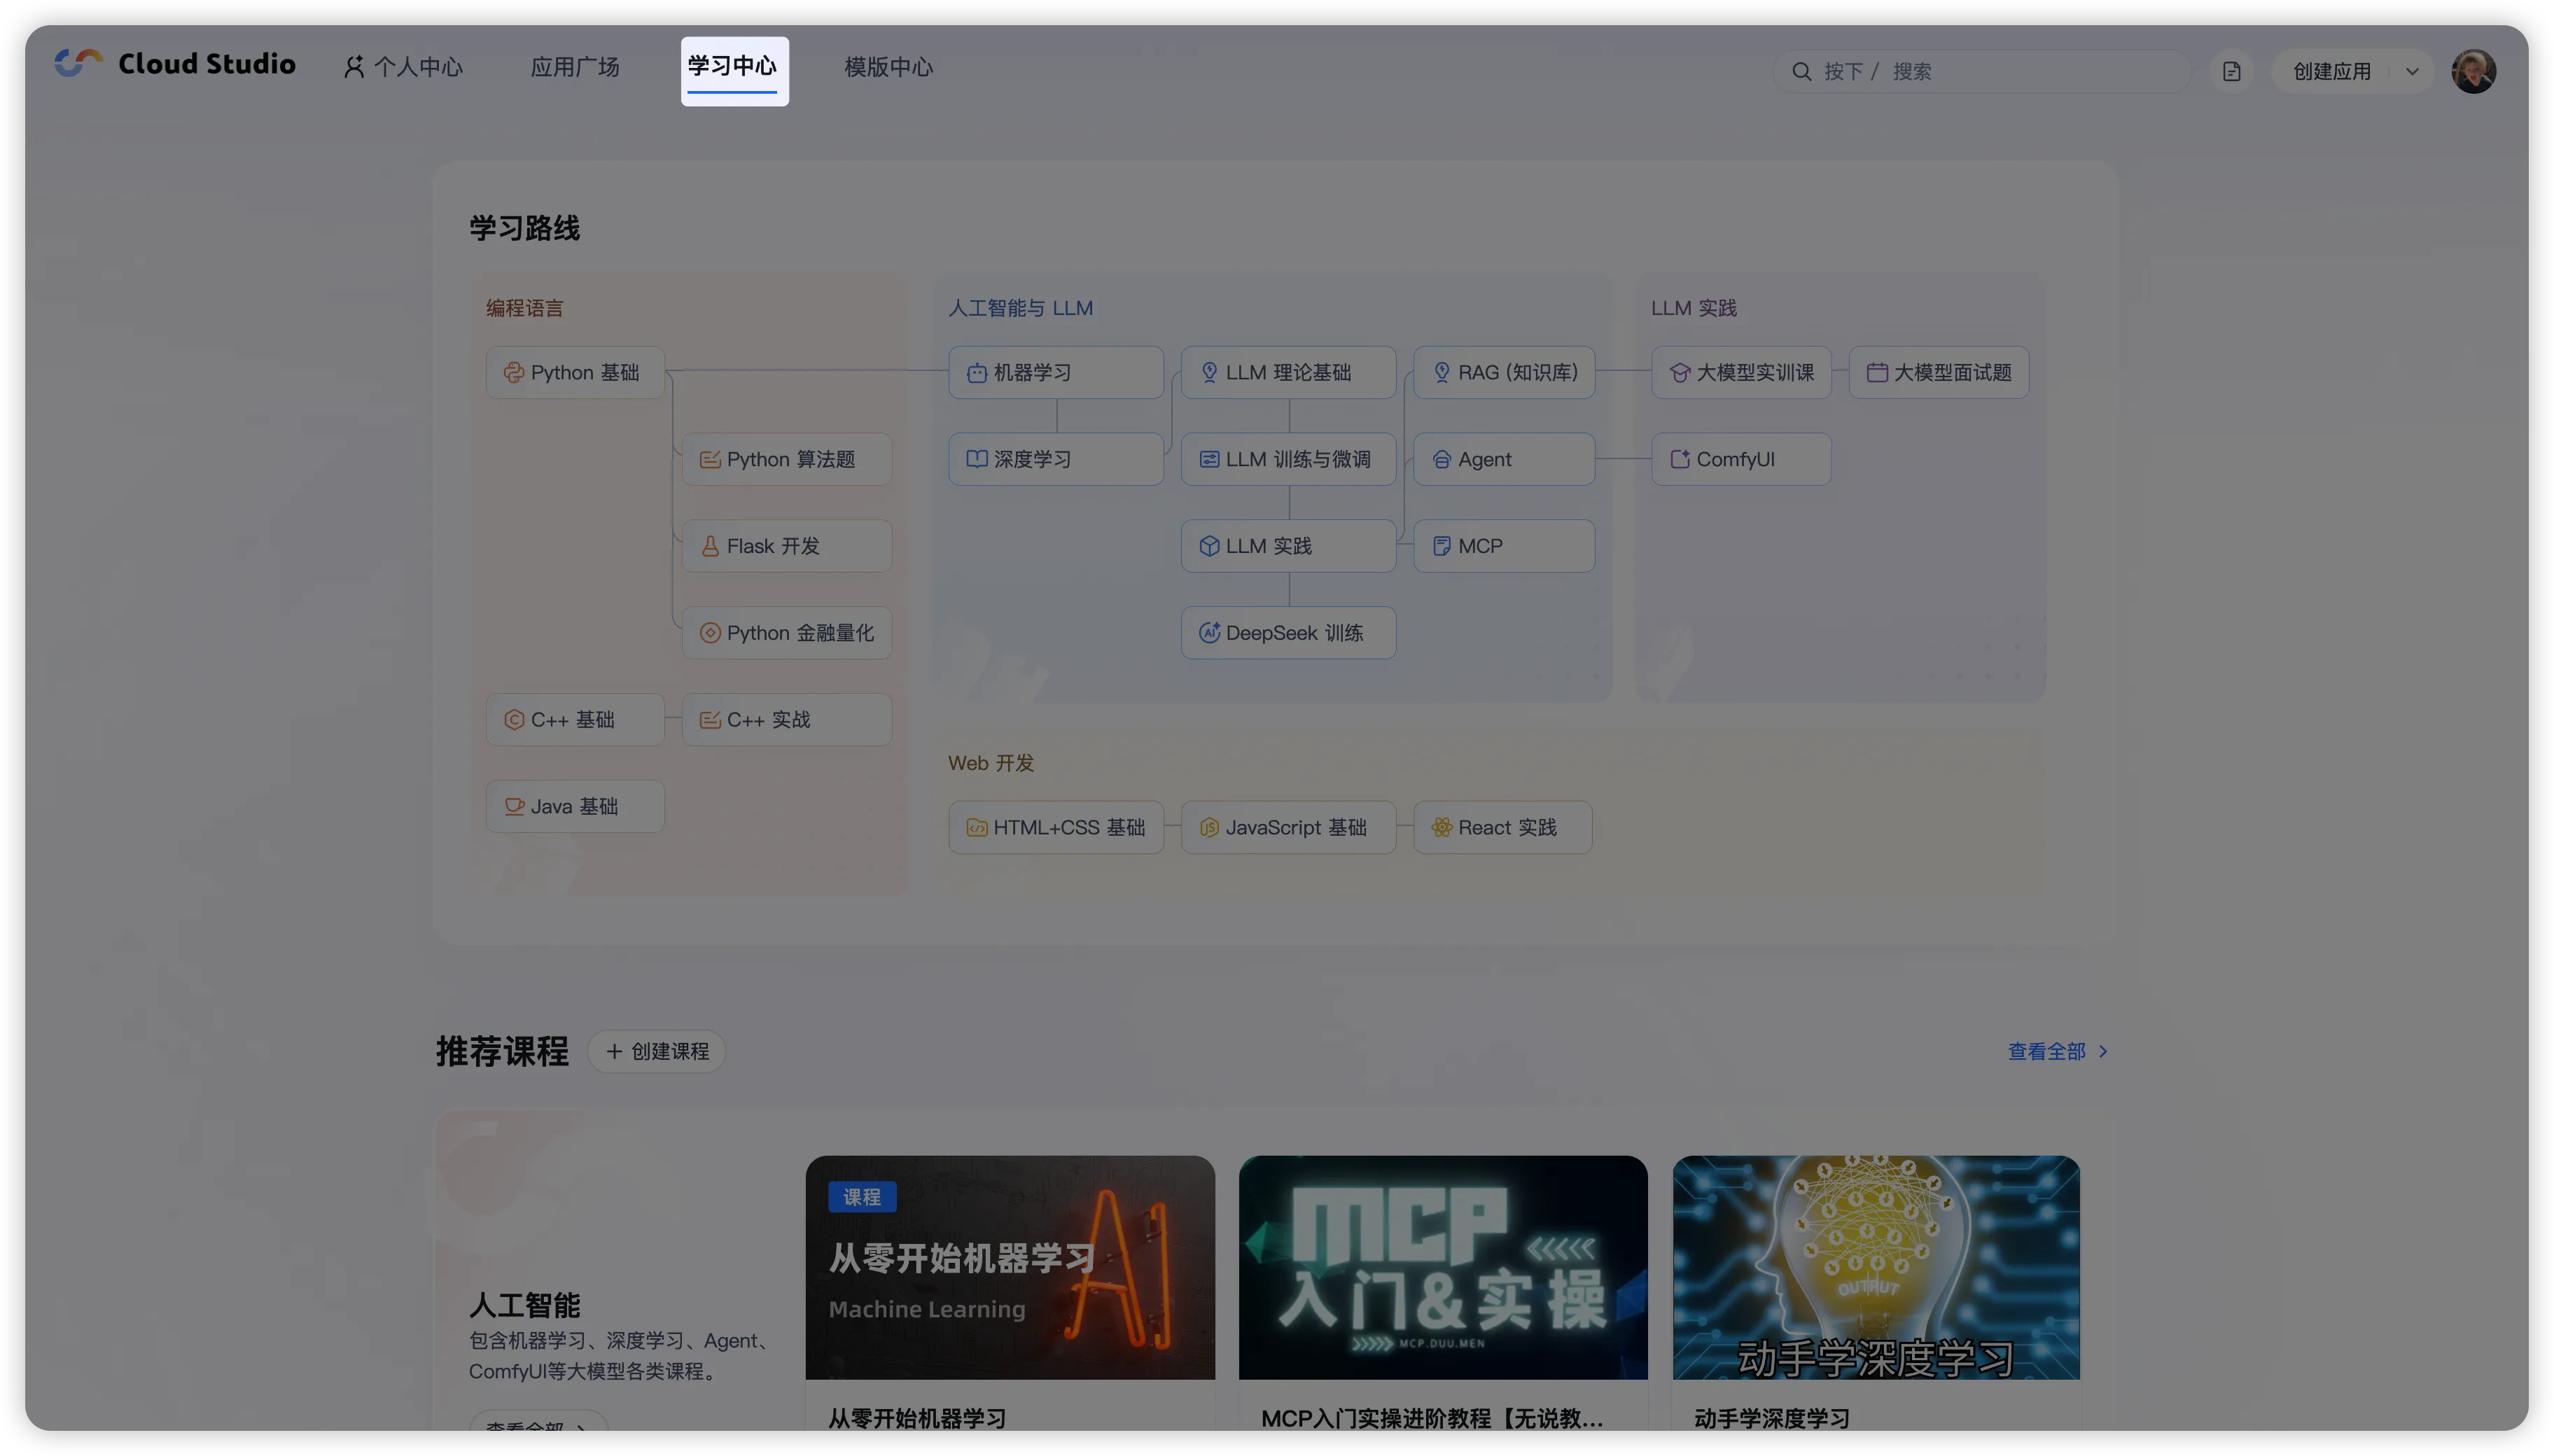Click the search magnifier icon
Screen dimensions: 2554x1456
1801,72
